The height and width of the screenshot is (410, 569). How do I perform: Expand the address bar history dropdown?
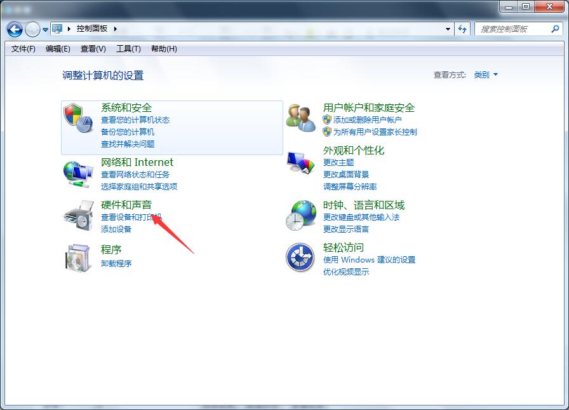point(448,29)
